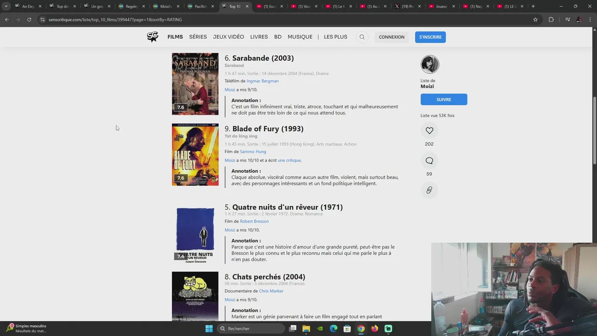Click the '202' likes count text
The image size is (597, 336).
[429, 144]
